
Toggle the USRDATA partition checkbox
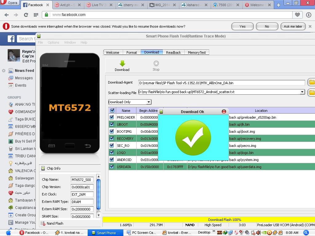(112, 167)
